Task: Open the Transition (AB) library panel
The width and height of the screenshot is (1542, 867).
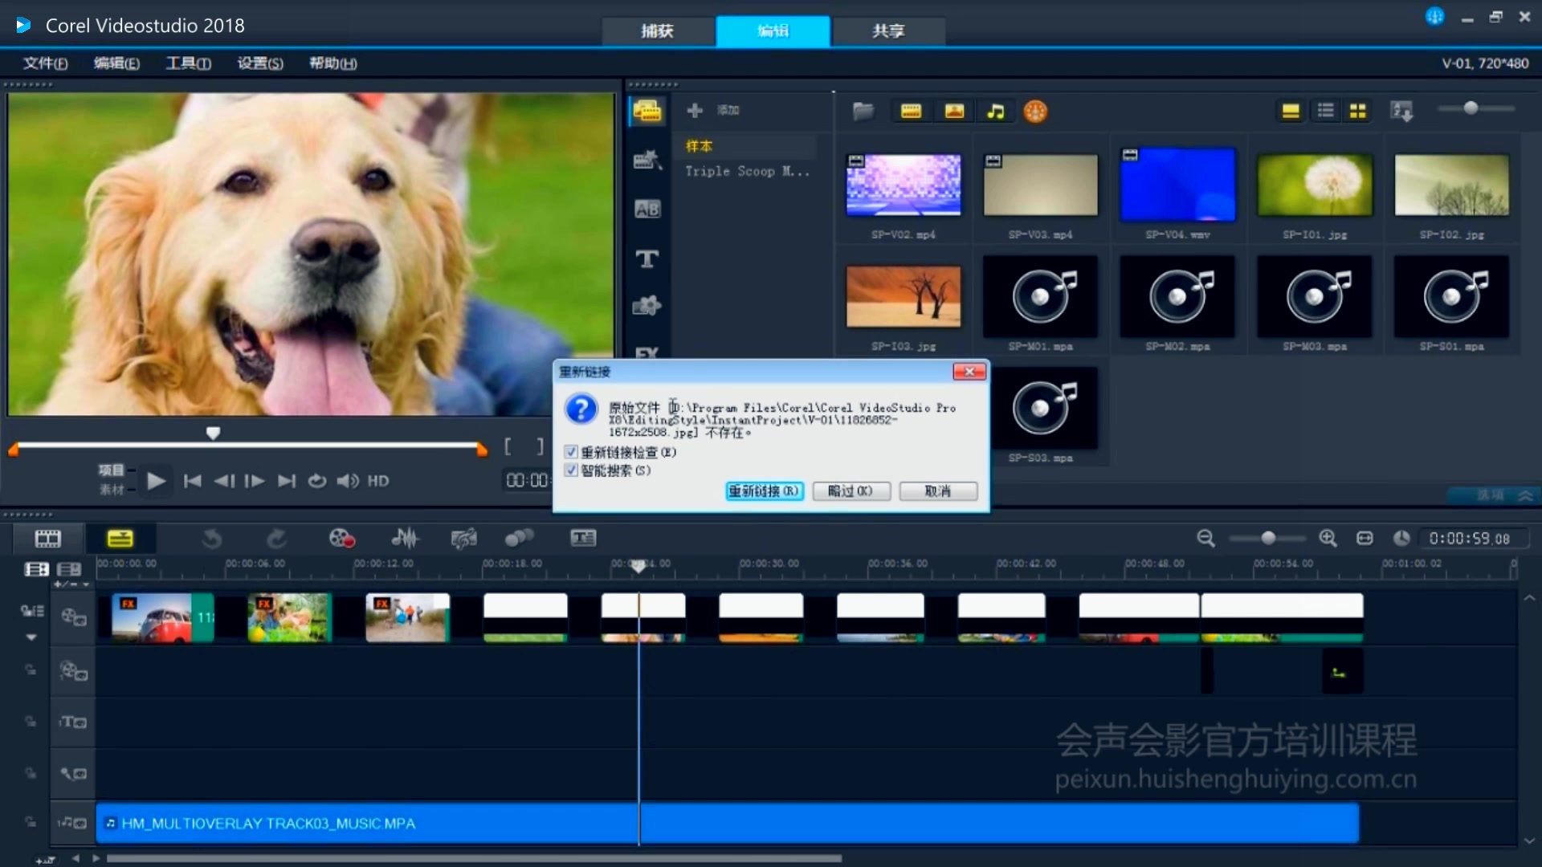Action: pos(647,209)
